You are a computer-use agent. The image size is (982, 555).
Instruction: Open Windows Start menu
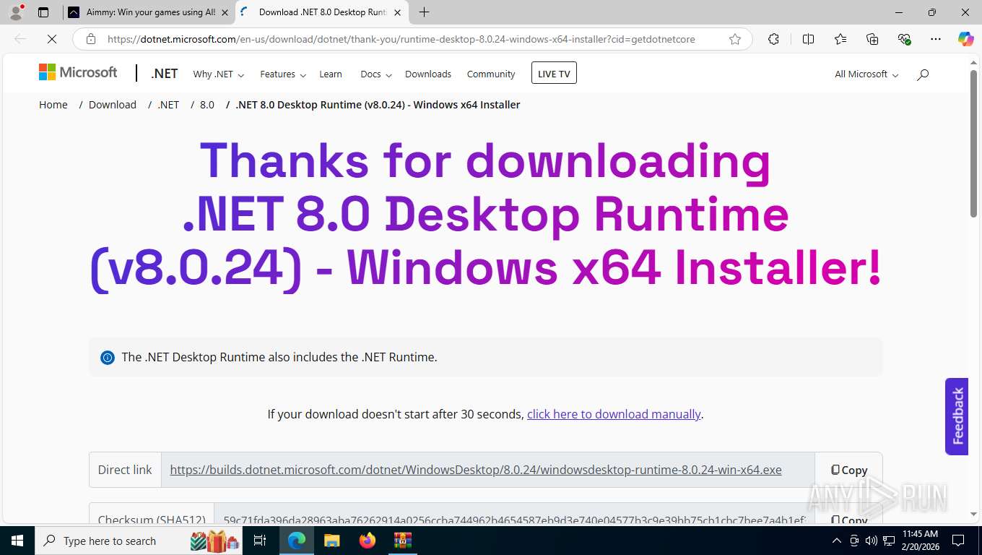tap(17, 541)
